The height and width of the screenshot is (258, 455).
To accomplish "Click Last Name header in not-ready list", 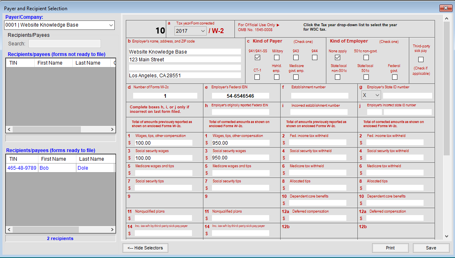I will (x=91, y=63).
